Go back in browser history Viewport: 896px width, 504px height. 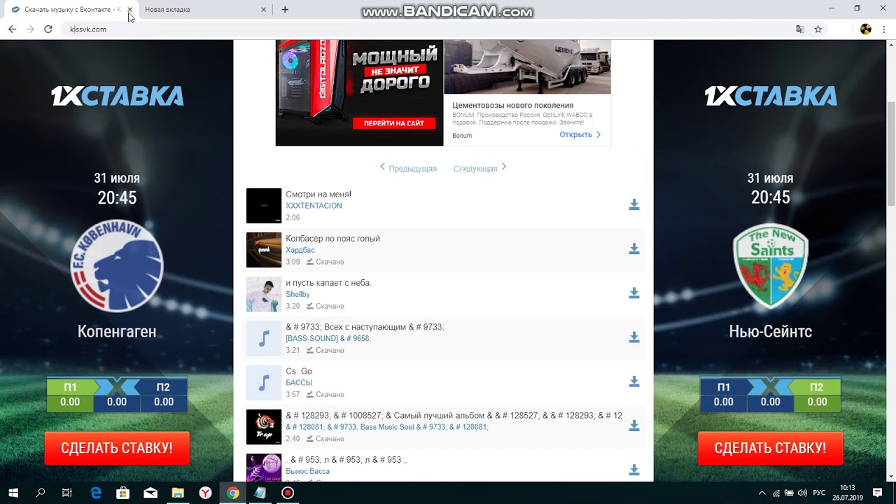click(12, 29)
